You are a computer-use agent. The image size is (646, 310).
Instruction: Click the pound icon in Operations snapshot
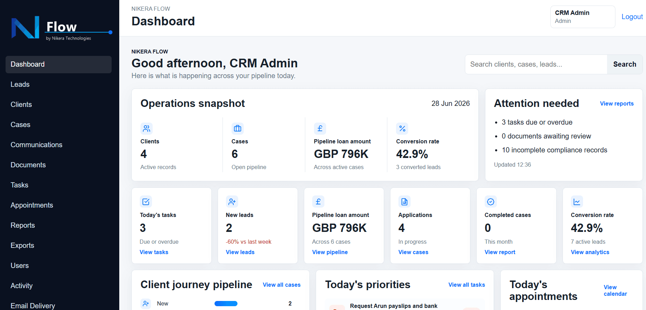320,128
